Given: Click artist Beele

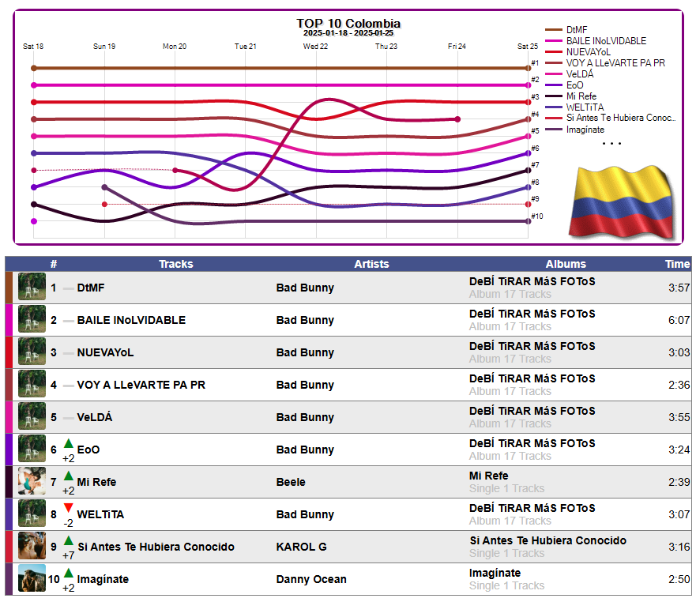Looking at the screenshot, I should coord(291,482).
